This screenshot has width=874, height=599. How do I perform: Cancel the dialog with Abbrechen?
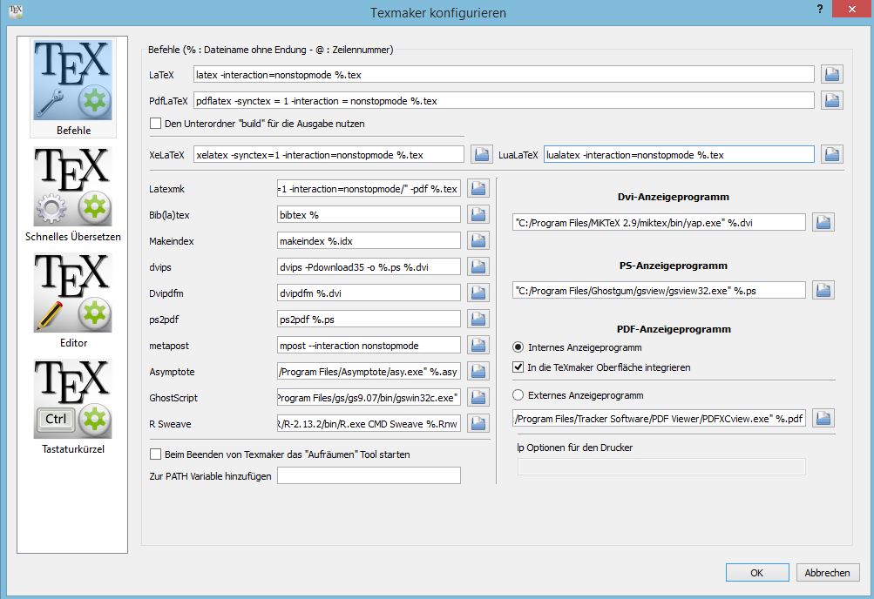827,573
